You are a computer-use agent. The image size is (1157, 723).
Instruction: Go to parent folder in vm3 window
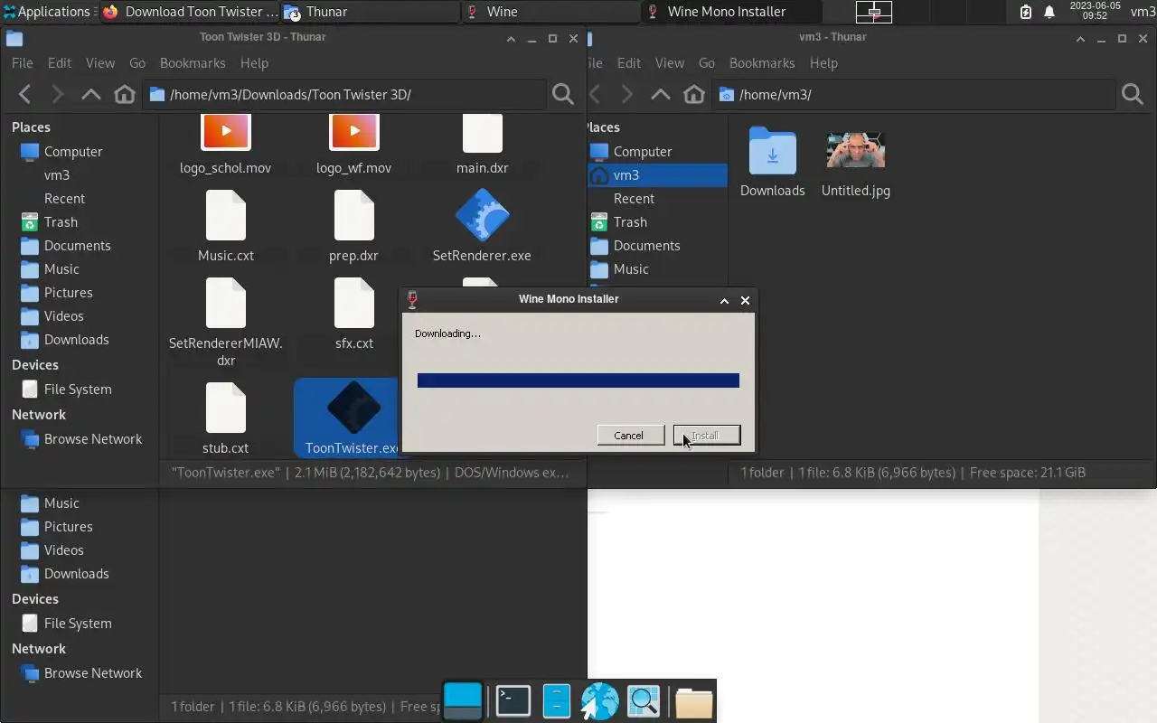[x=661, y=94]
